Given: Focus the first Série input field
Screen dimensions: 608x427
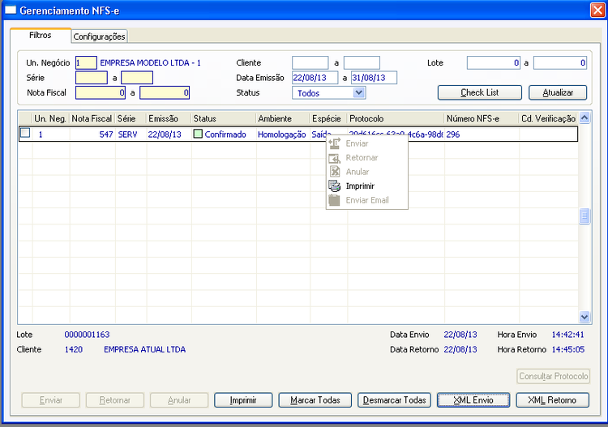Looking at the screenshot, I should [92, 78].
